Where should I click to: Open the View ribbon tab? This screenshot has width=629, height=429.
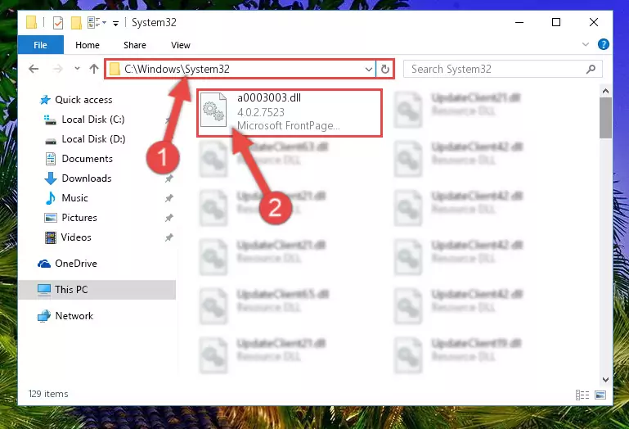(x=181, y=45)
